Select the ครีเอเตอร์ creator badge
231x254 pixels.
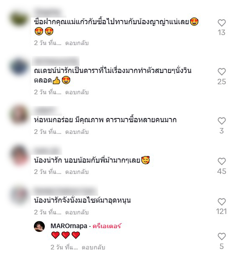(107, 226)
